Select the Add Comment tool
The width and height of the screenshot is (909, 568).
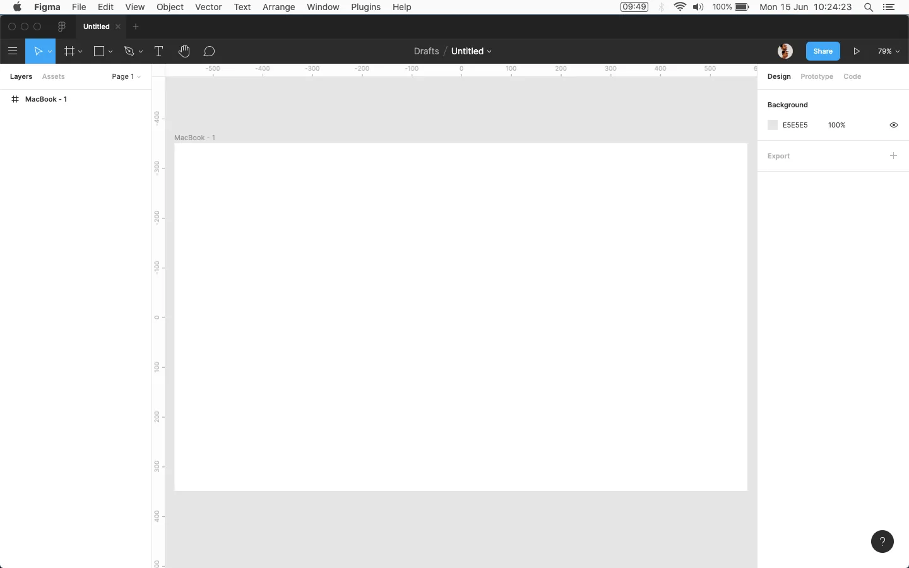pos(210,51)
